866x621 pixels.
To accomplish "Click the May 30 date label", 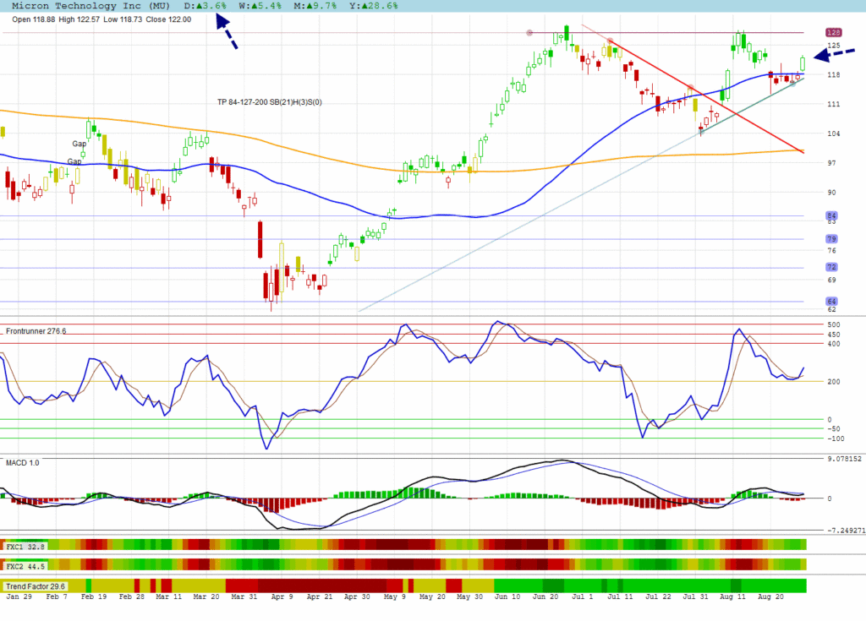I will pos(469,596).
